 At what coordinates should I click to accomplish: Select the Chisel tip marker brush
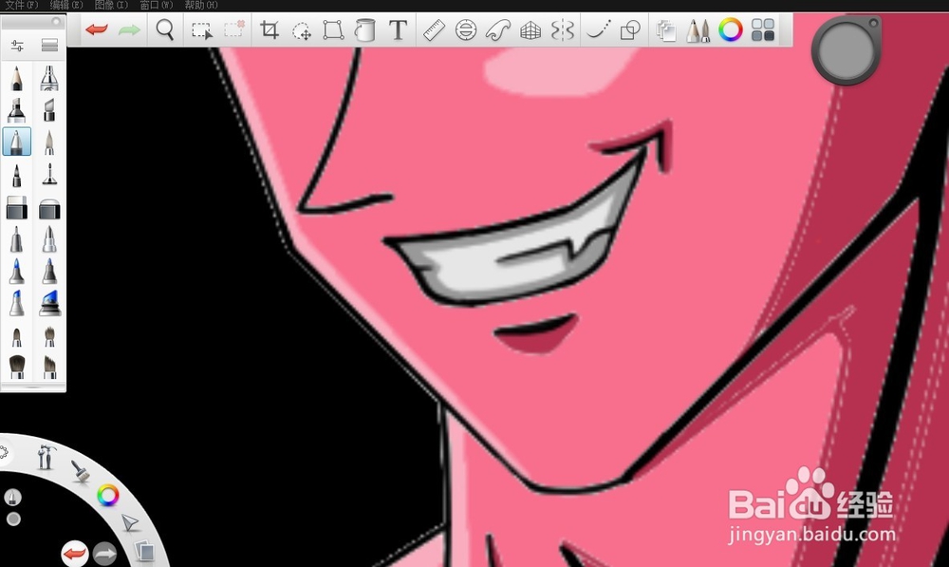49,110
